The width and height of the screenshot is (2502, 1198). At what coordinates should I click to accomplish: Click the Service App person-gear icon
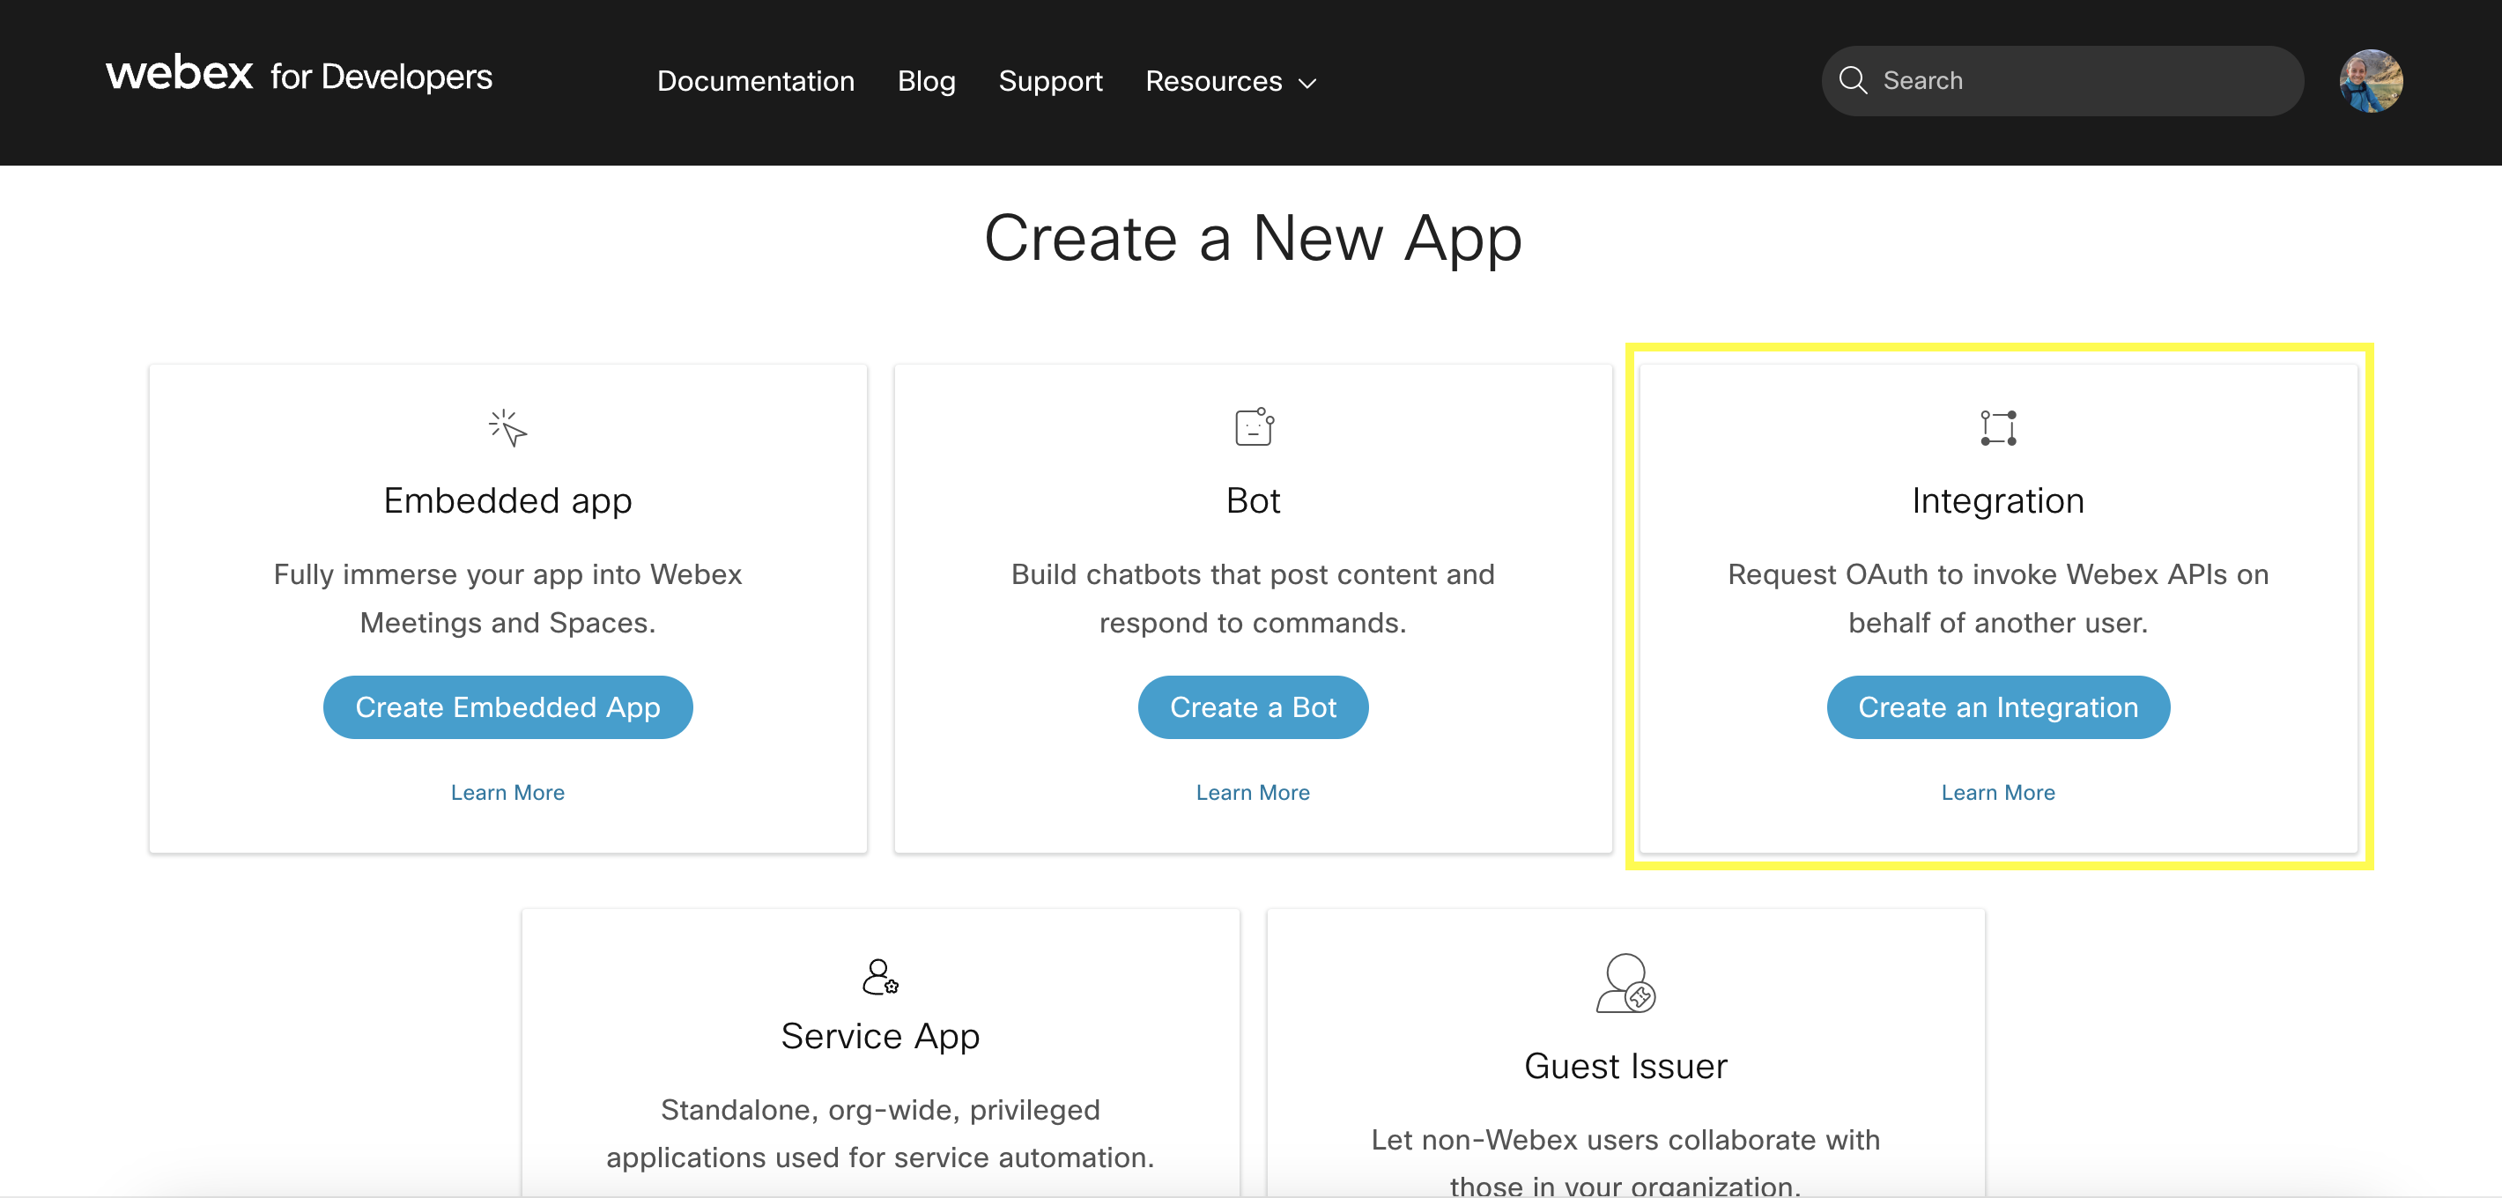[x=880, y=977]
